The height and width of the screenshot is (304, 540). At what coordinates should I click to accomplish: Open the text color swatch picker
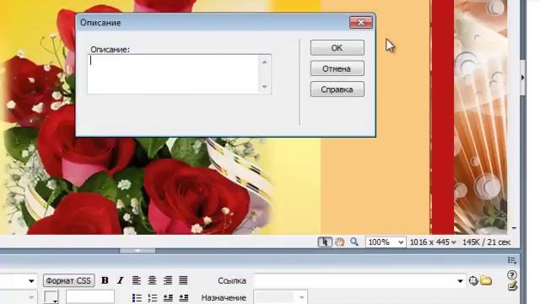(51, 297)
